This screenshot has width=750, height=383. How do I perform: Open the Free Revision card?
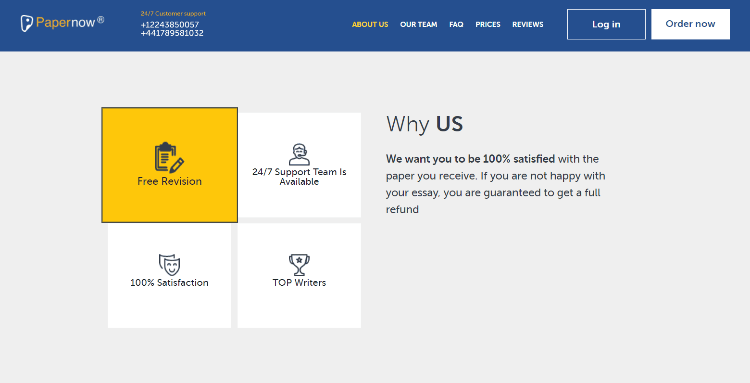click(x=169, y=165)
